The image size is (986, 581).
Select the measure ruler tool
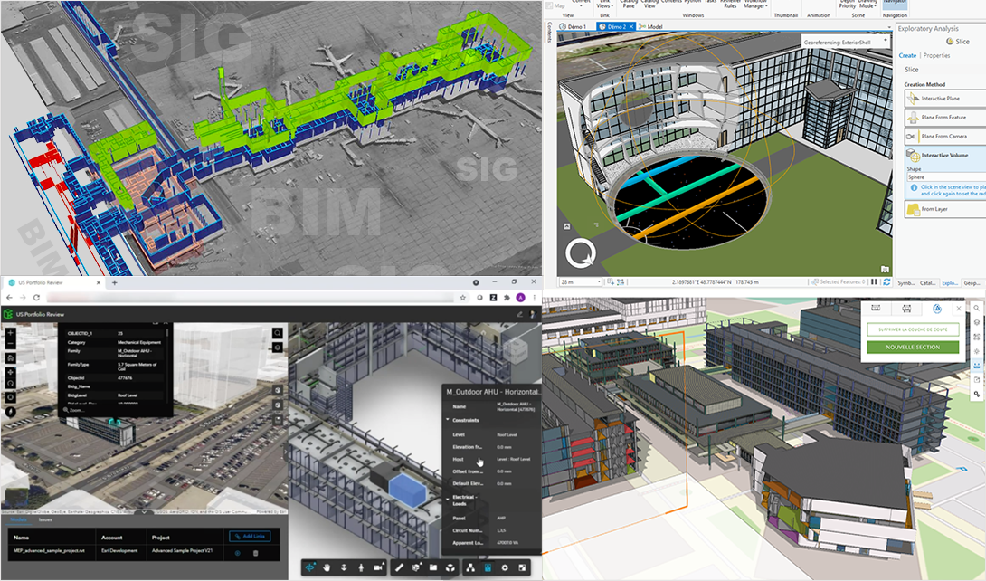coord(396,567)
